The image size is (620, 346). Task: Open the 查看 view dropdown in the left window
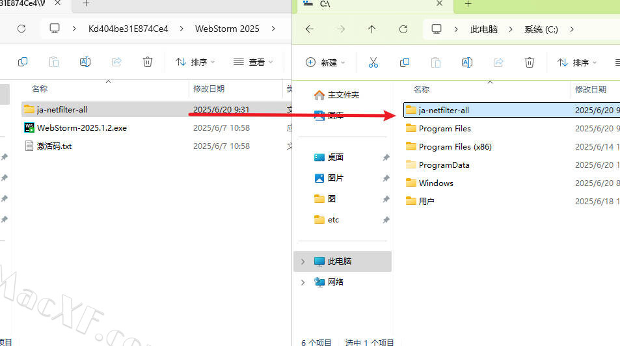[253, 62]
